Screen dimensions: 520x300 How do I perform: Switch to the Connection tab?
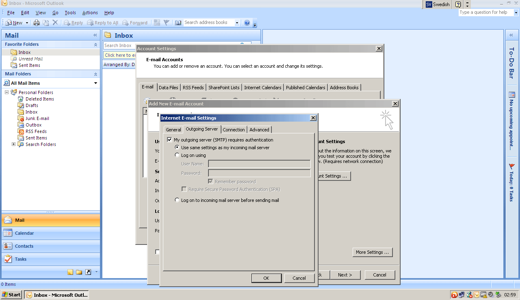234,130
